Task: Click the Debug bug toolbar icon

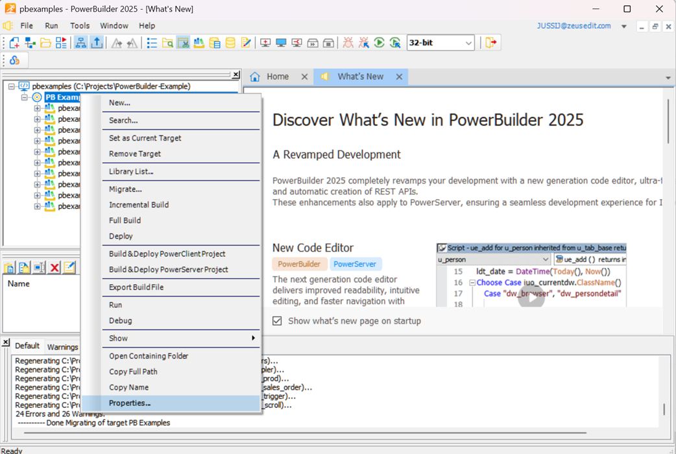Action: point(348,43)
